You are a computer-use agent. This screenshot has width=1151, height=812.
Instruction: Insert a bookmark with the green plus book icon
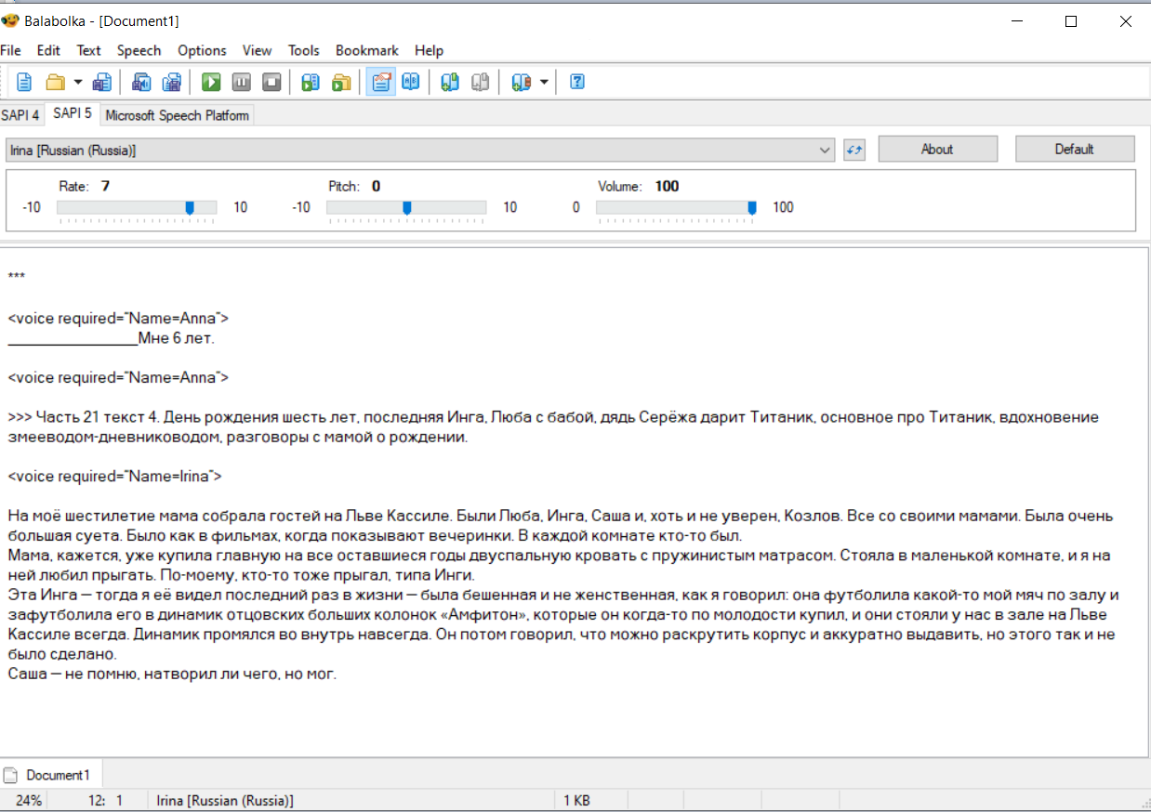449,82
